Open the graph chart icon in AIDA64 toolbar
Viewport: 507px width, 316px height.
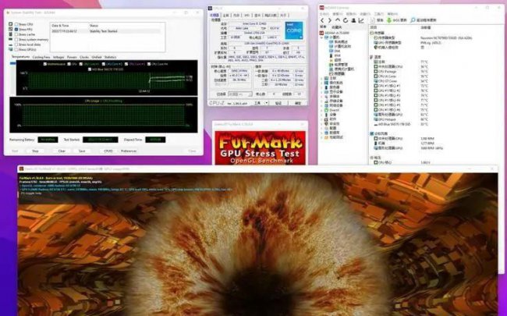click(x=361, y=20)
